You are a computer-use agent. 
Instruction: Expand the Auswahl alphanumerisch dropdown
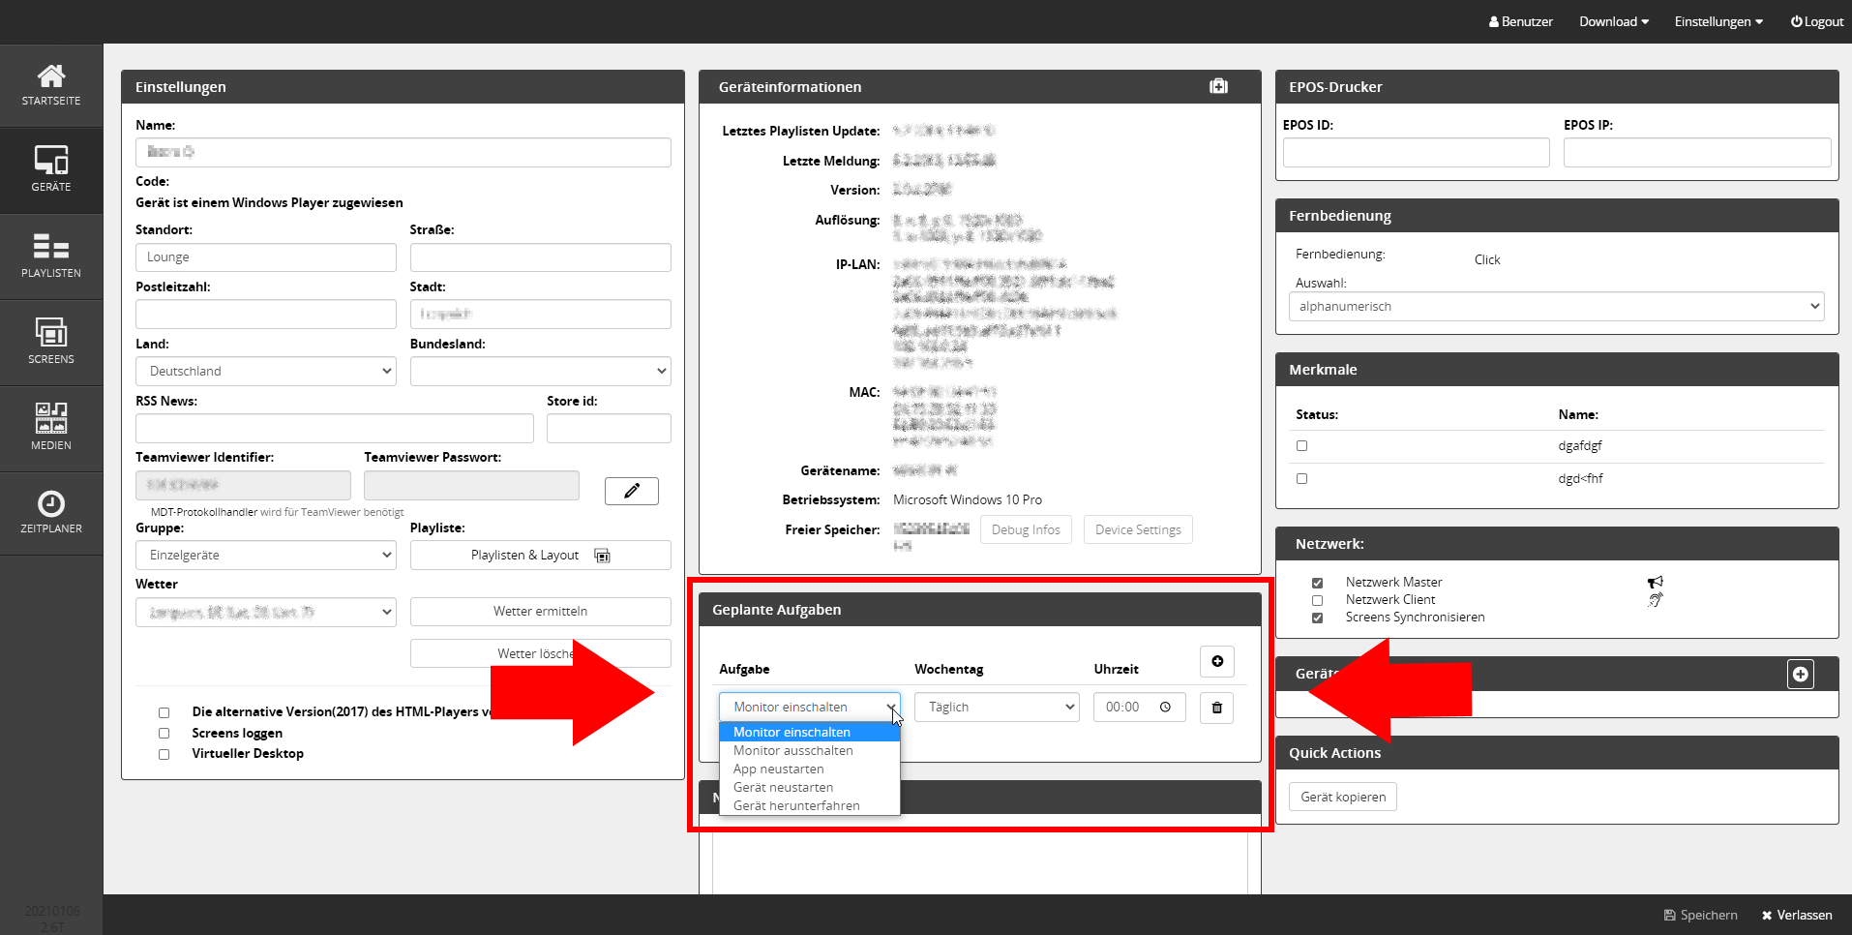coord(1556,307)
